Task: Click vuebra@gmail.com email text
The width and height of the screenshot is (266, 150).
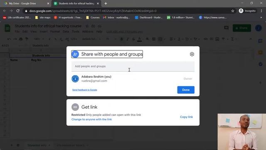Action: [94, 81]
